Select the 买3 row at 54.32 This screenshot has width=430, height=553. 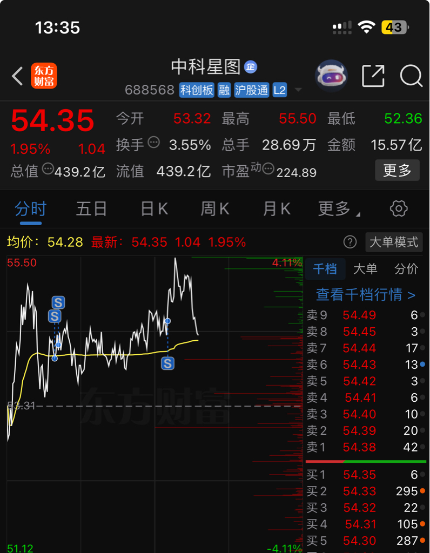[x=366, y=508]
